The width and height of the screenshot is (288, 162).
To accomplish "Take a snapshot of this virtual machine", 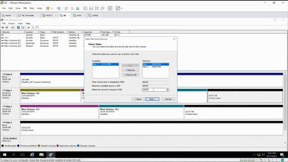I will click(x=66, y=8).
